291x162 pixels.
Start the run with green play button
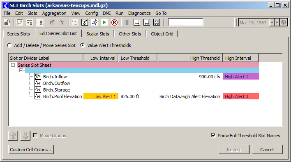point(104,23)
